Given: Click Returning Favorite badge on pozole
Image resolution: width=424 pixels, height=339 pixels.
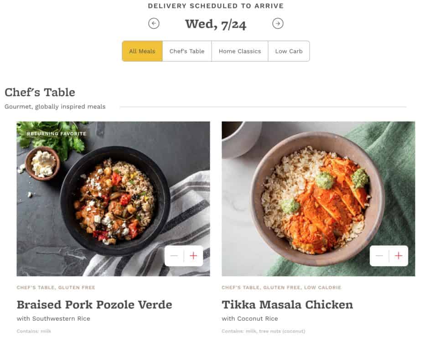Looking at the screenshot, I should (x=57, y=134).
